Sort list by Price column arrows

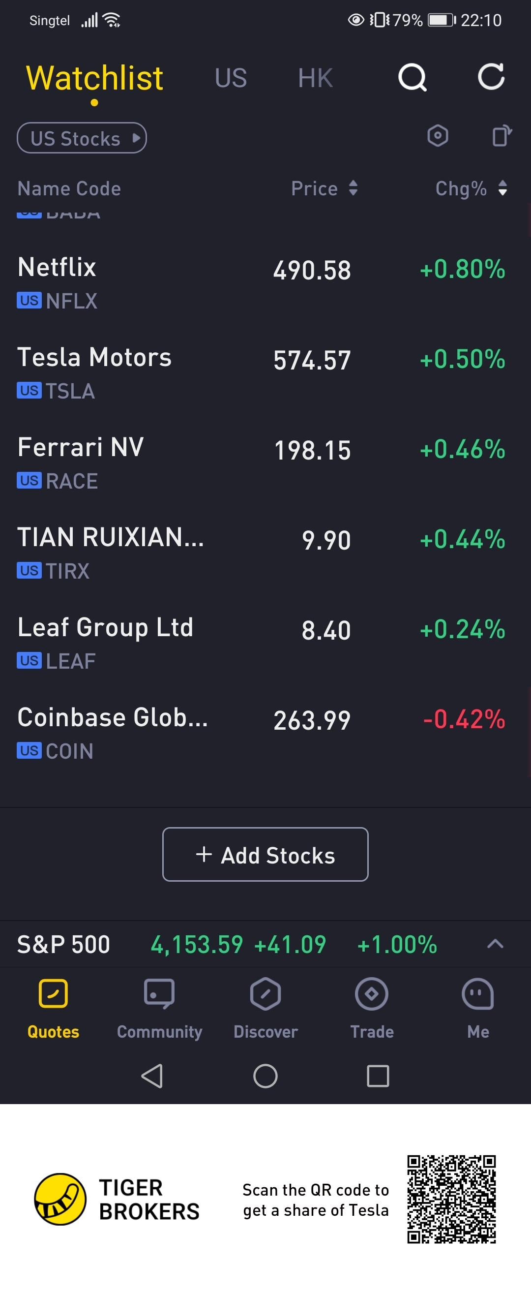(353, 188)
